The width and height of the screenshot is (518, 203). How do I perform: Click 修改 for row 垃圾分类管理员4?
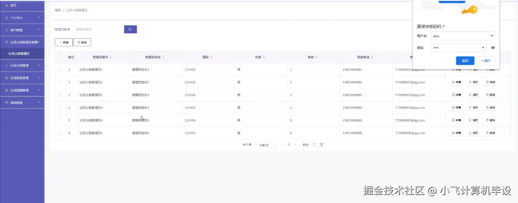point(473,108)
